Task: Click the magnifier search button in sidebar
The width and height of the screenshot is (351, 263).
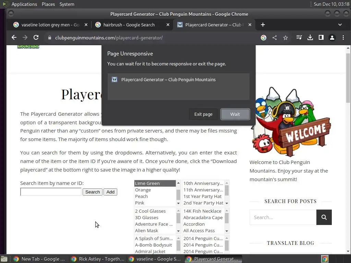Action: tap(324, 217)
